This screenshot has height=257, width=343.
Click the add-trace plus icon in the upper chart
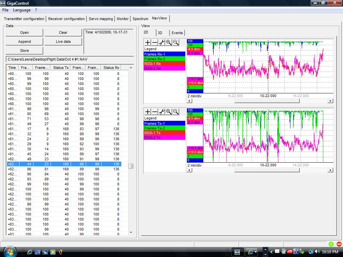[148, 42]
